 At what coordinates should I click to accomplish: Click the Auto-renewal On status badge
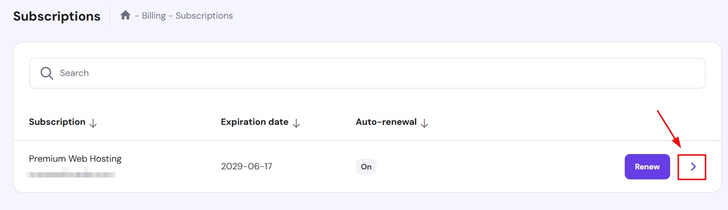(366, 166)
